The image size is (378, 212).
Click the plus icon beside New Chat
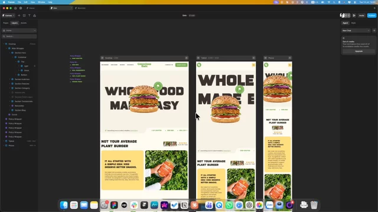(374, 31)
